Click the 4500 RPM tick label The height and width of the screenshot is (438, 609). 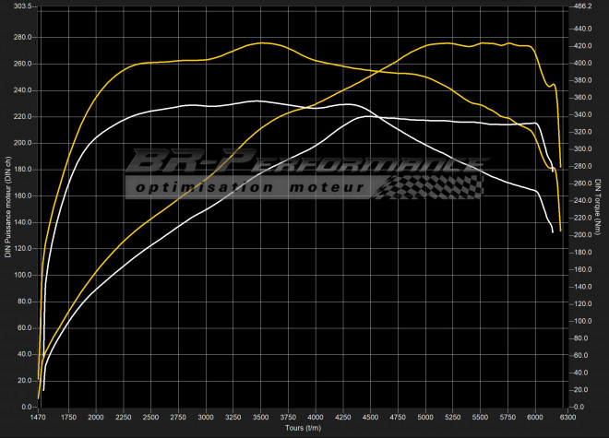pyautogui.click(x=371, y=418)
